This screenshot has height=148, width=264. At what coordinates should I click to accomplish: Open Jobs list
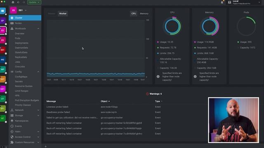(x=17, y=62)
